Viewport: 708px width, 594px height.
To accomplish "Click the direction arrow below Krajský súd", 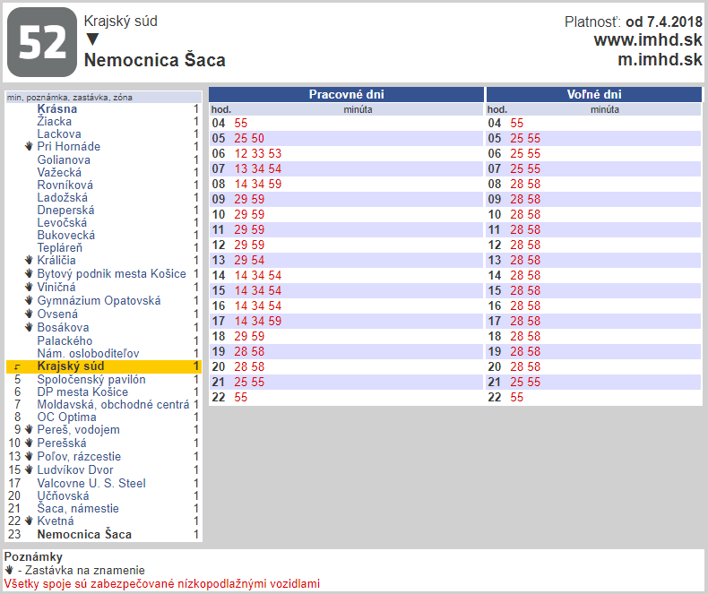I will [x=91, y=40].
